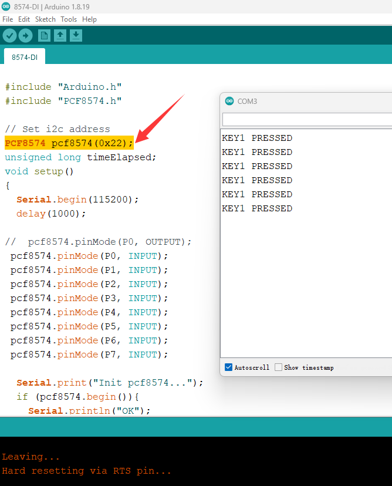Open the File menu

pos(8,19)
